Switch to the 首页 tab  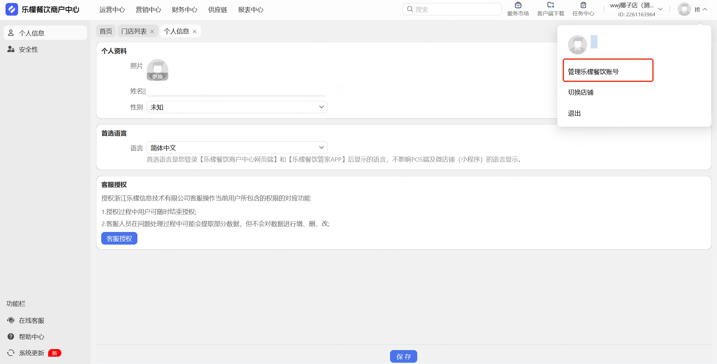[106, 31]
